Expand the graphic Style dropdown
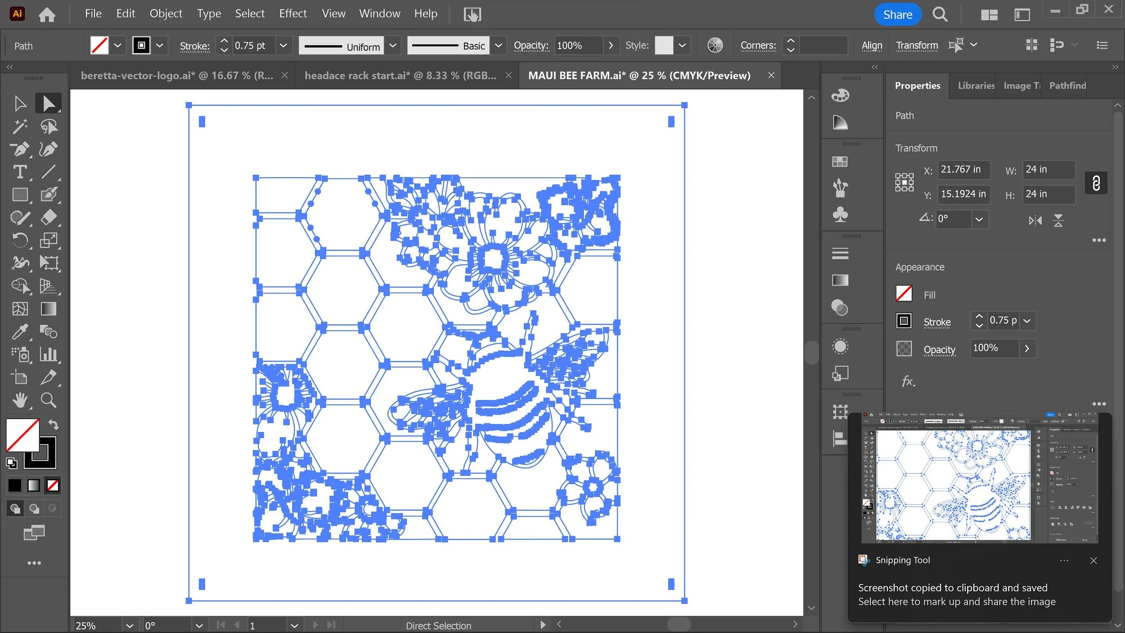Screen dimensions: 1125x633 point(682,45)
